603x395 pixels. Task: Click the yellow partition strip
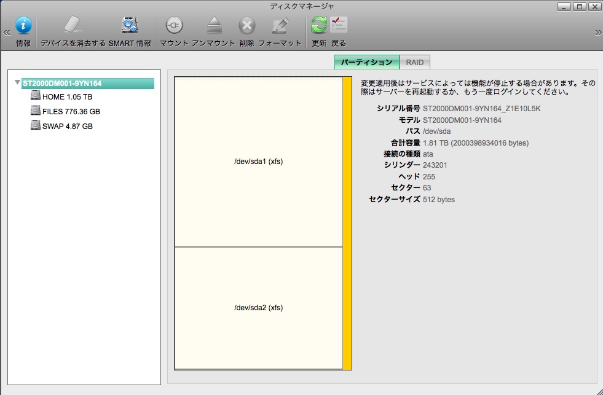(x=347, y=223)
